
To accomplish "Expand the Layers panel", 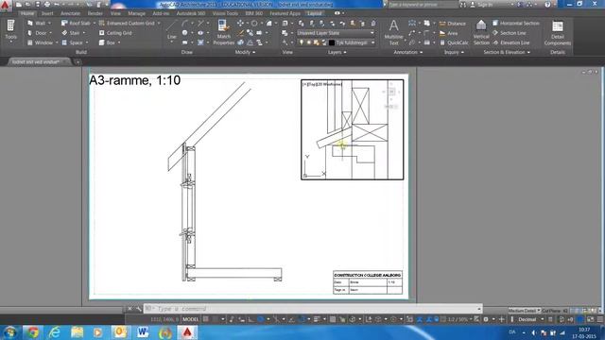I will click(x=337, y=52).
